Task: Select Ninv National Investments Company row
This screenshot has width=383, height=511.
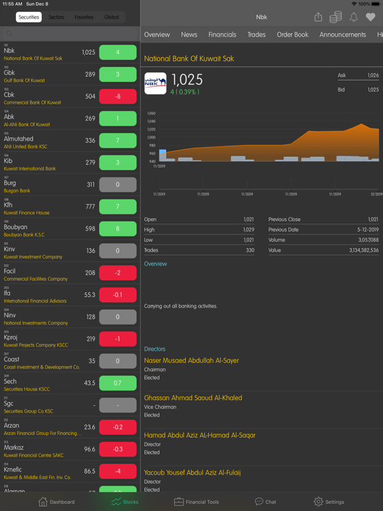Action: click(70, 317)
